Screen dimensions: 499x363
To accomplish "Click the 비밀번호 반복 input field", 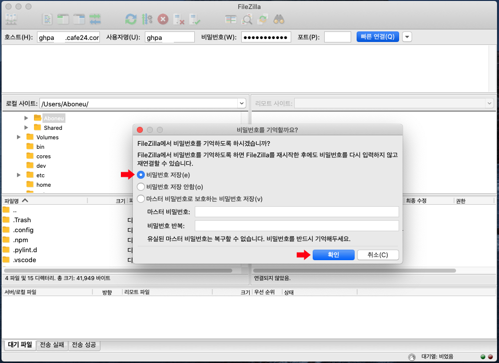I will (x=297, y=226).
